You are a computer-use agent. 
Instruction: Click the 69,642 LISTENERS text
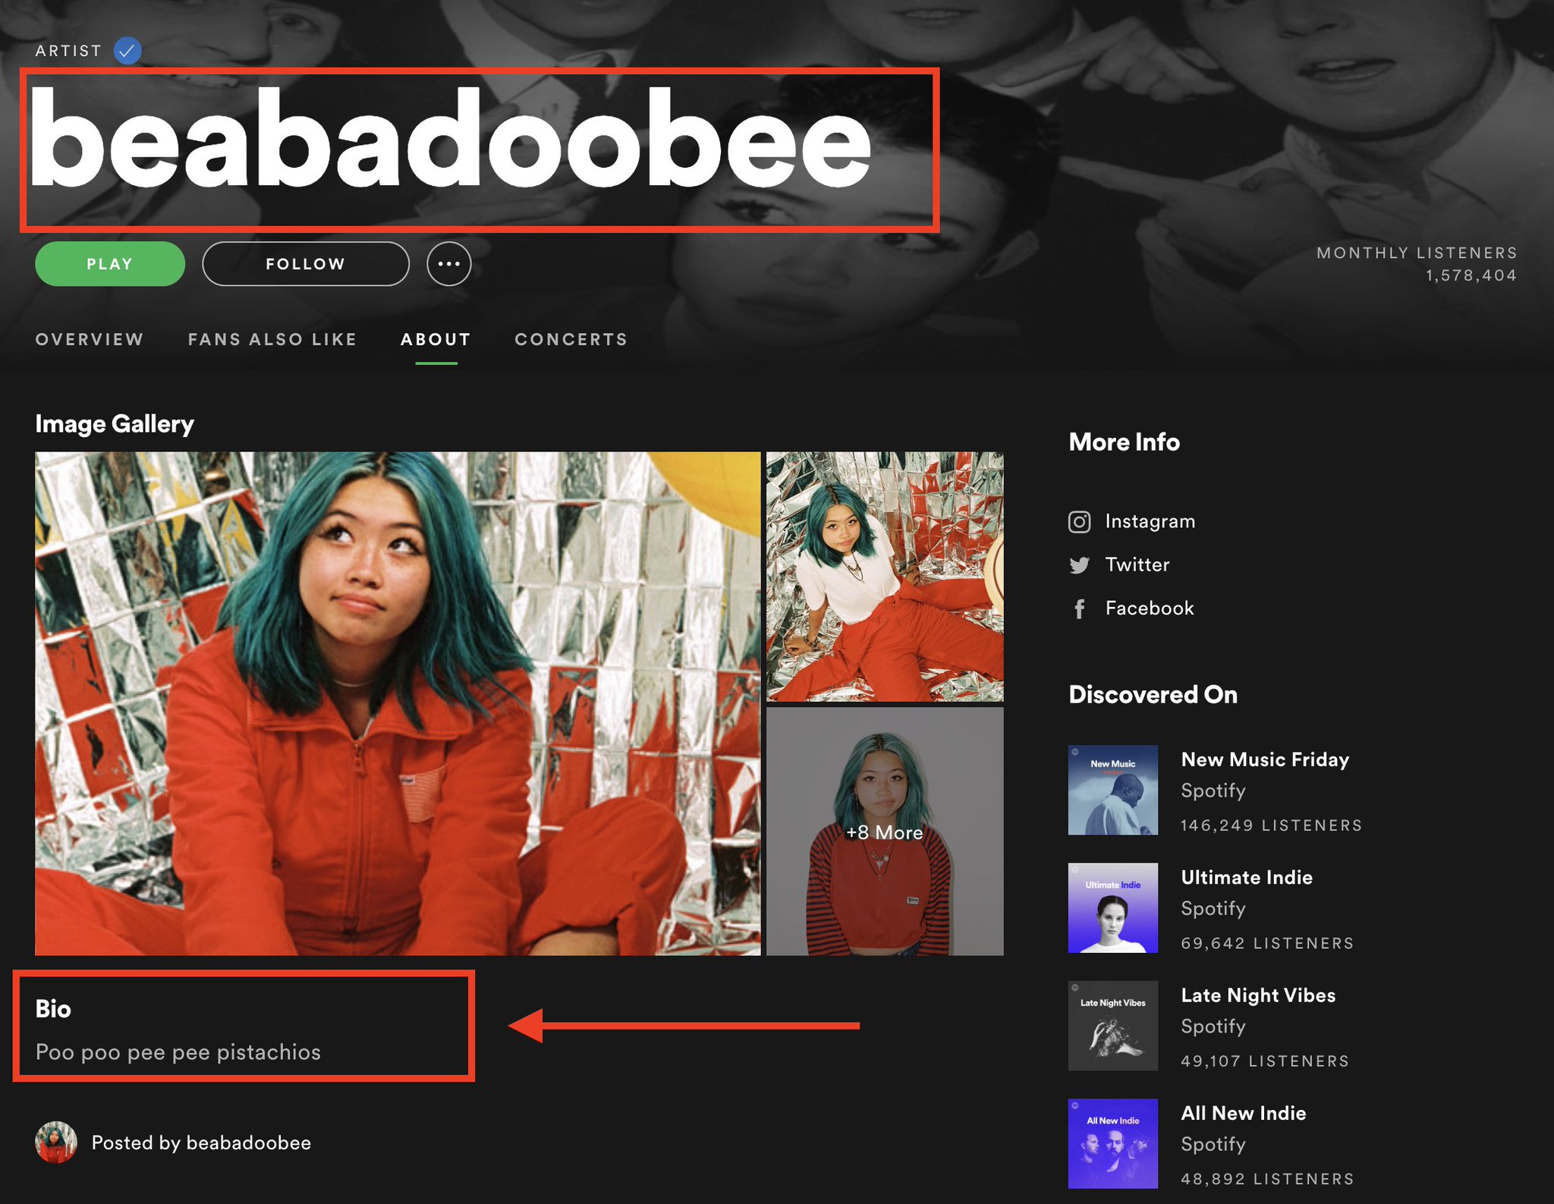pos(1267,943)
